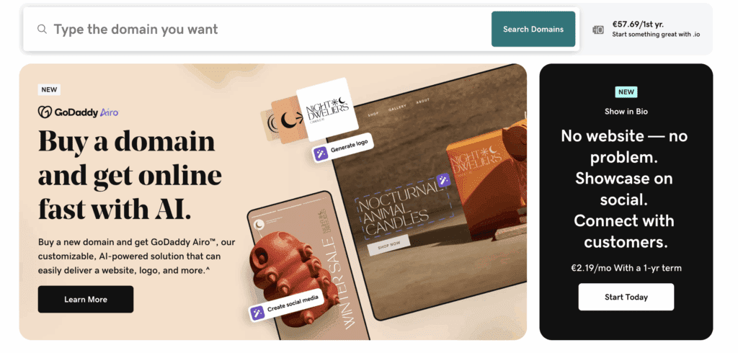The height and width of the screenshot is (353, 738).
Task: Click the Shop Now button in mockup
Action: [x=388, y=245]
